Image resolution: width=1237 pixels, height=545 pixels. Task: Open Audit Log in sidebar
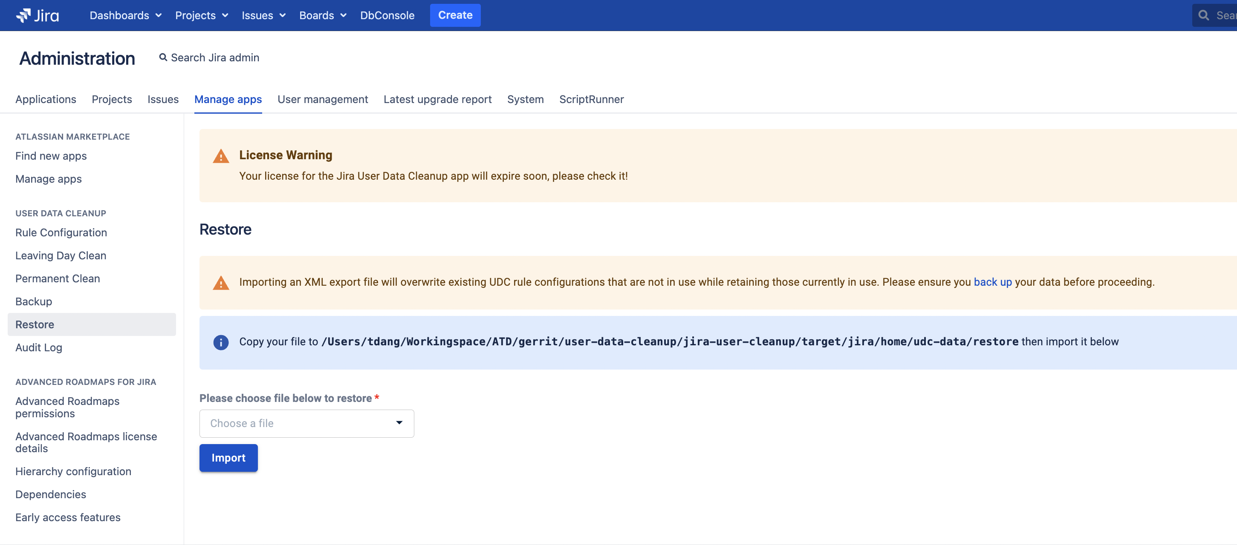pos(39,347)
